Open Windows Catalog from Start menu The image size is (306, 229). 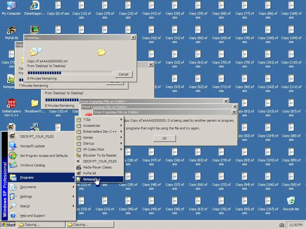point(41,165)
